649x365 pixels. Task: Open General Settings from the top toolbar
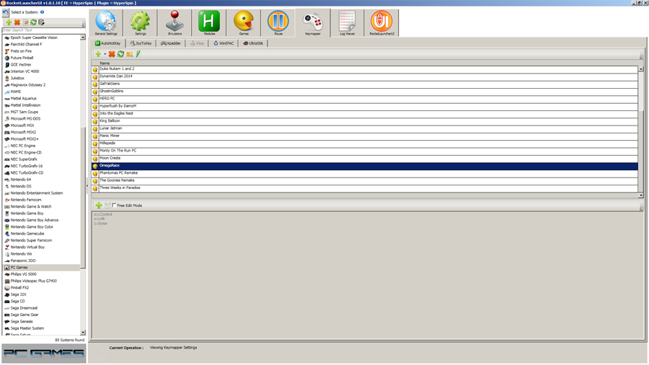pos(106,23)
